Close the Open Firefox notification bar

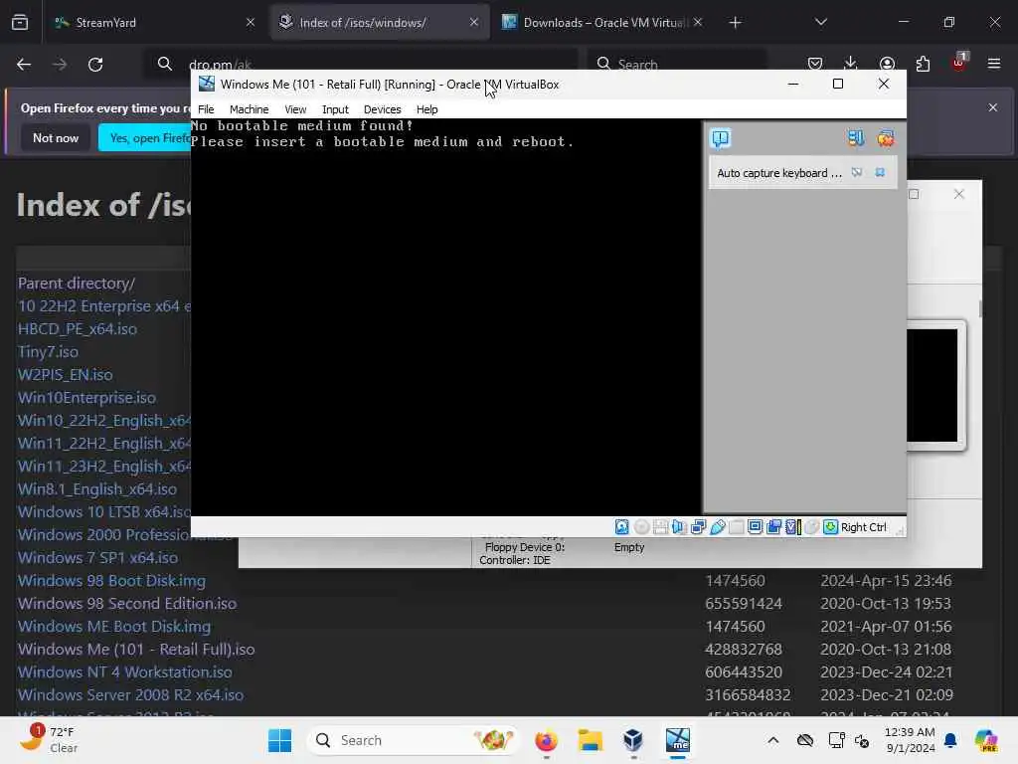click(x=993, y=107)
